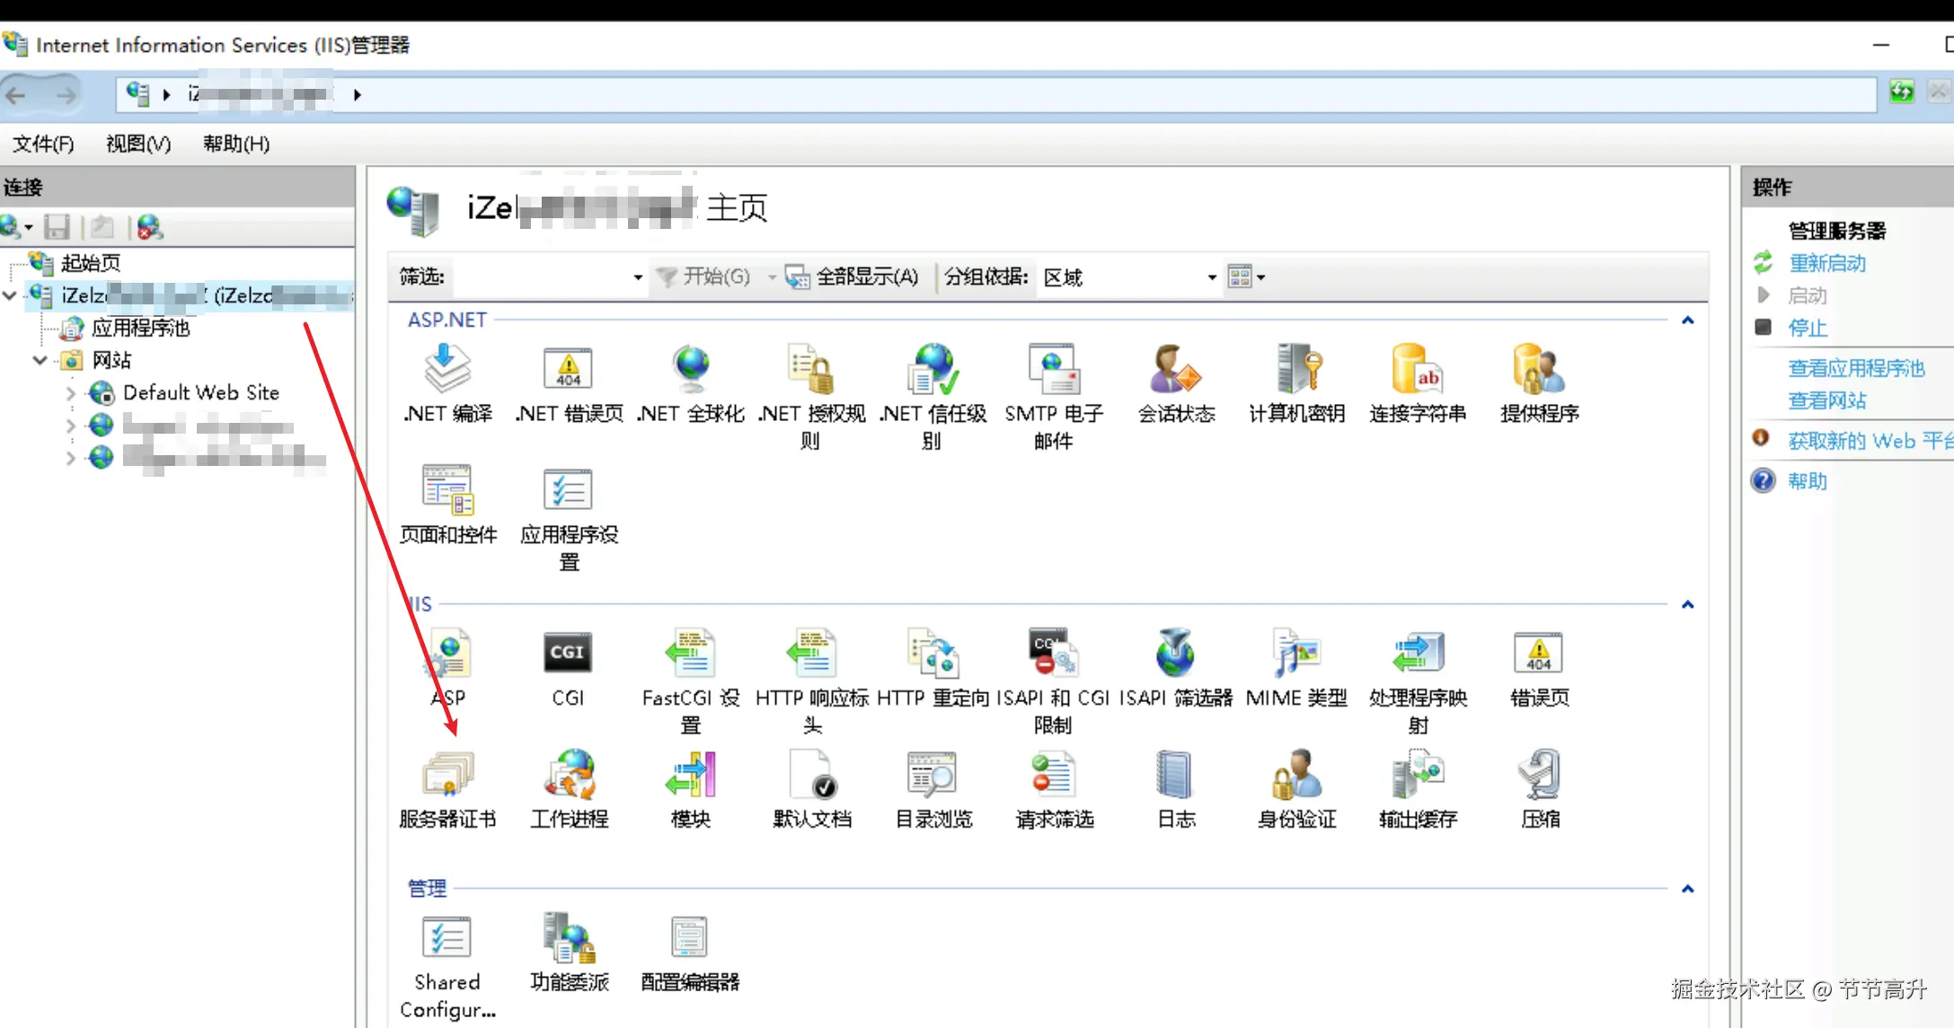Open the 服务器证书 (Server Certificates) icon
Screen dimensions: 1954x1028
(x=447, y=776)
